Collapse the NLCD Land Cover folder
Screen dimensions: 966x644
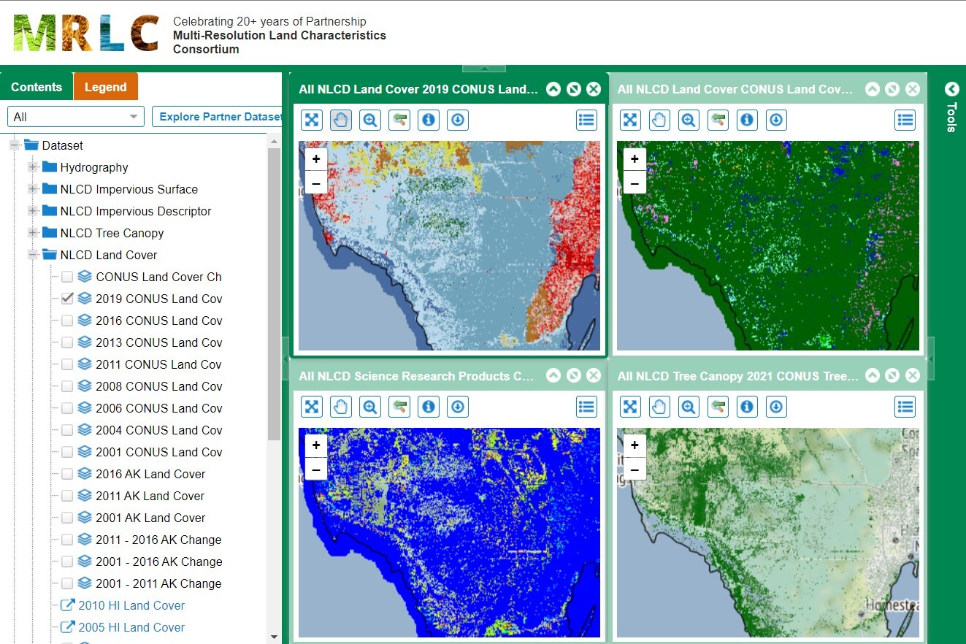[32, 255]
